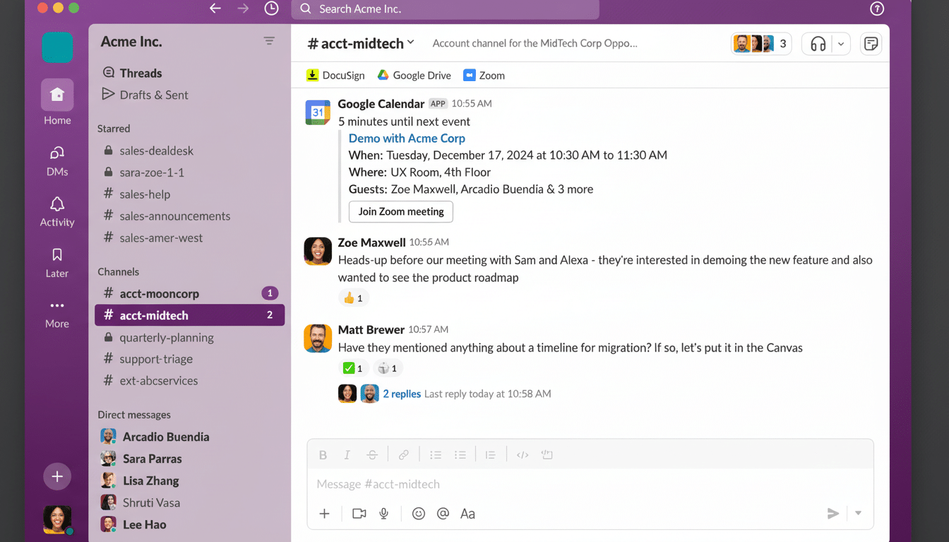Record an audio clip in the composer

click(x=383, y=513)
